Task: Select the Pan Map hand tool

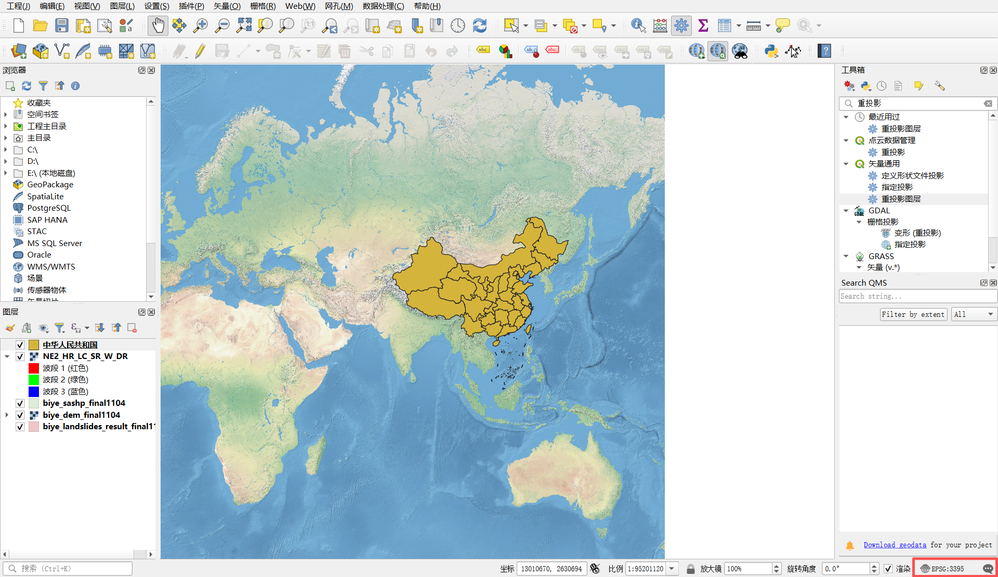Action: click(x=158, y=25)
